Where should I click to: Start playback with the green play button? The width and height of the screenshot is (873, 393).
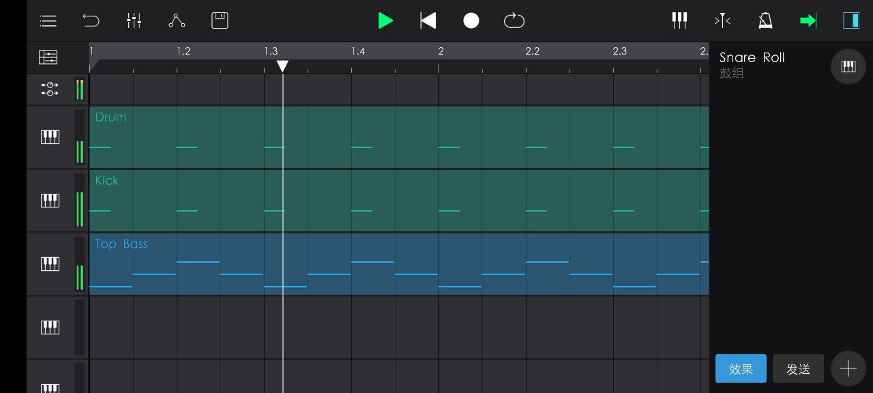pos(385,21)
